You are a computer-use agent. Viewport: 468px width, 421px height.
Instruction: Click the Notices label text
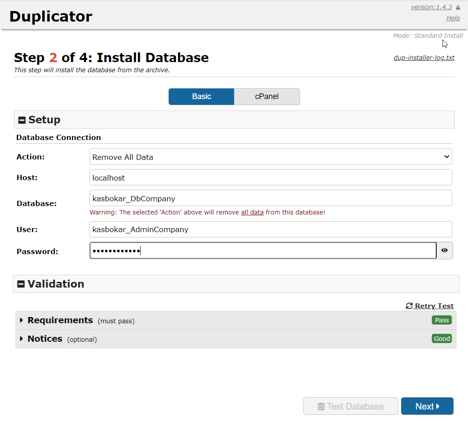45,339
